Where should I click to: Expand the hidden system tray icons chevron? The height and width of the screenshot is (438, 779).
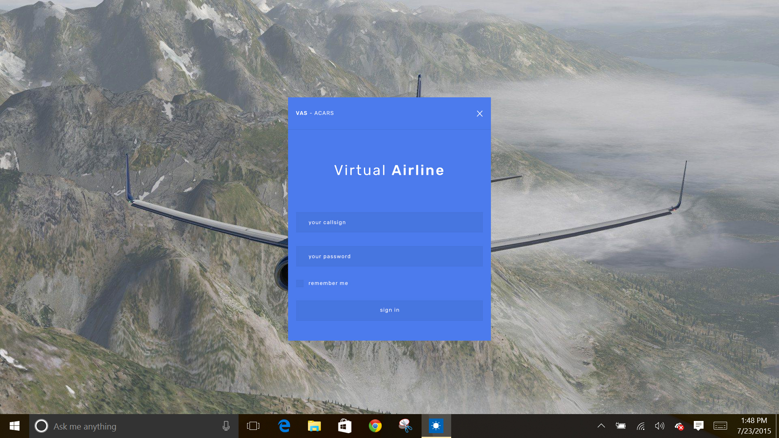tap(601, 426)
